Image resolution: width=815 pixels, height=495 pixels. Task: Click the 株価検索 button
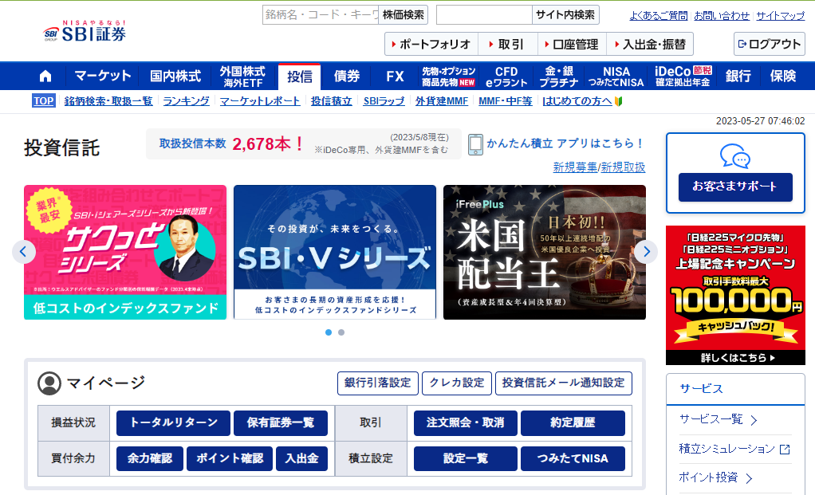coord(404,14)
